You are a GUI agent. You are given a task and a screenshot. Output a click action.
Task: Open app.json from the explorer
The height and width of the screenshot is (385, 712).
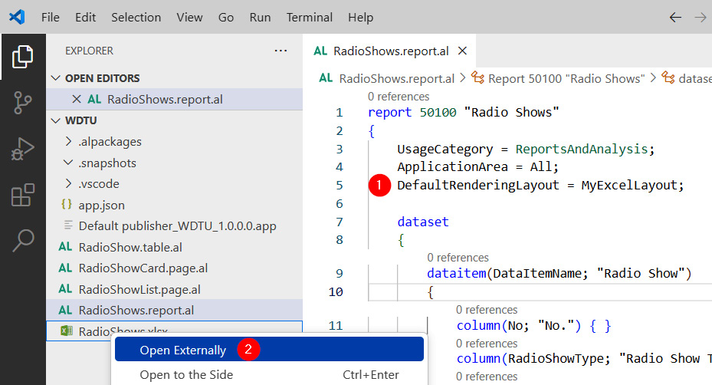pos(101,205)
